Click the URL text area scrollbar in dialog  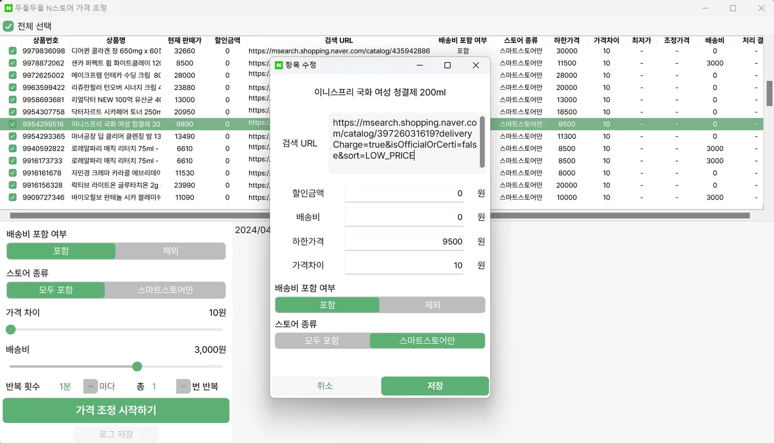[x=482, y=142]
